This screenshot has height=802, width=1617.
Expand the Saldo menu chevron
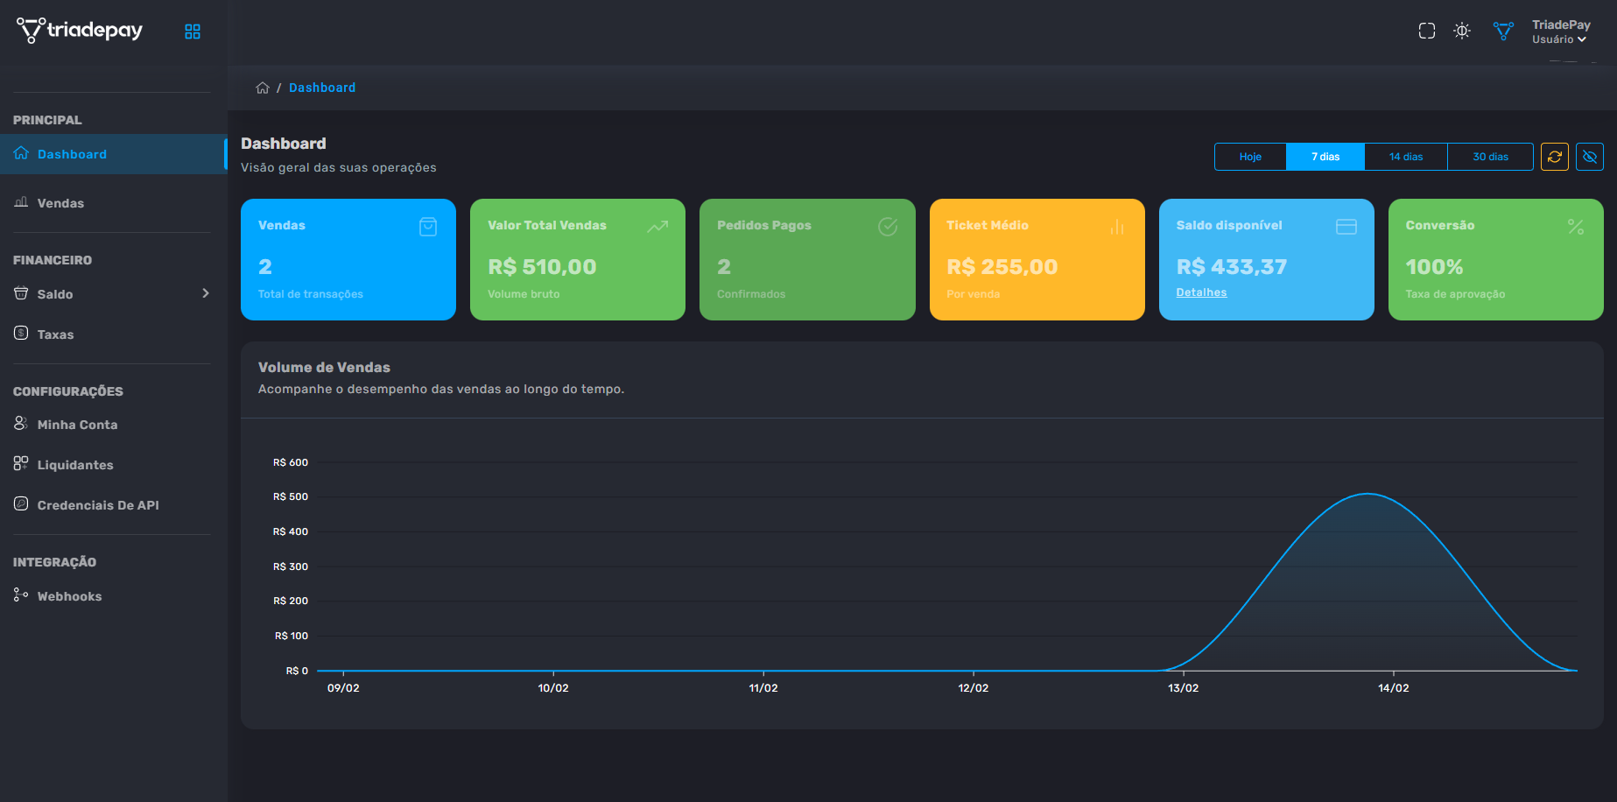coord(207,293)
